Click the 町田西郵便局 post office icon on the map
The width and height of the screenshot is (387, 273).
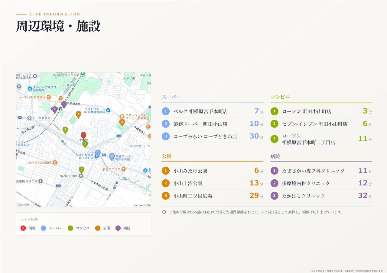[29, 118]
